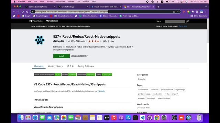Open the Google Images bookmark
Image resolution: width=220 pixels, height=123 pixels.
[x=41, y=16]
